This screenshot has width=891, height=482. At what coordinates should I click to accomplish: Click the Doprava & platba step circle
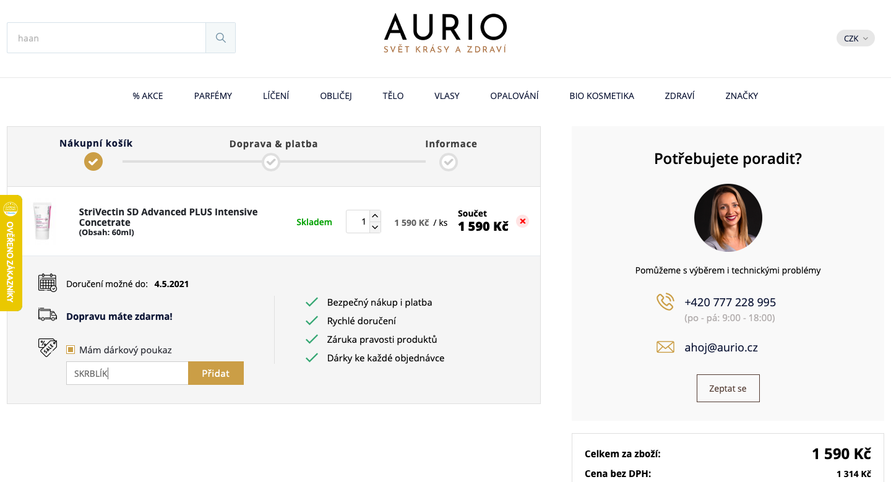point(271,162)
